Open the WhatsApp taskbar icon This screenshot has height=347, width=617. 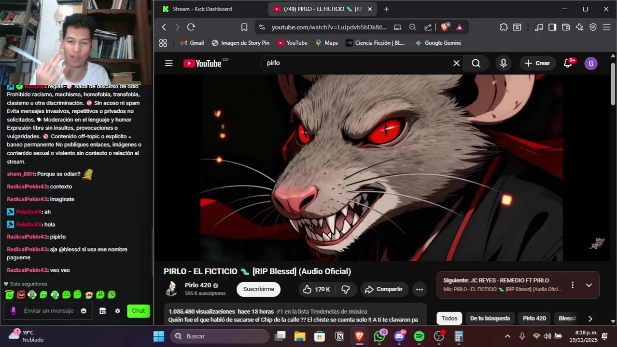tap(379, 336)
